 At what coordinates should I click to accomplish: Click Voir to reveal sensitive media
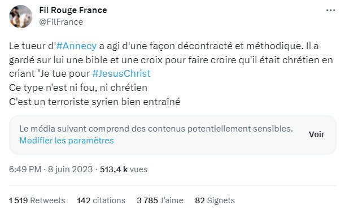tap(316, 134)
